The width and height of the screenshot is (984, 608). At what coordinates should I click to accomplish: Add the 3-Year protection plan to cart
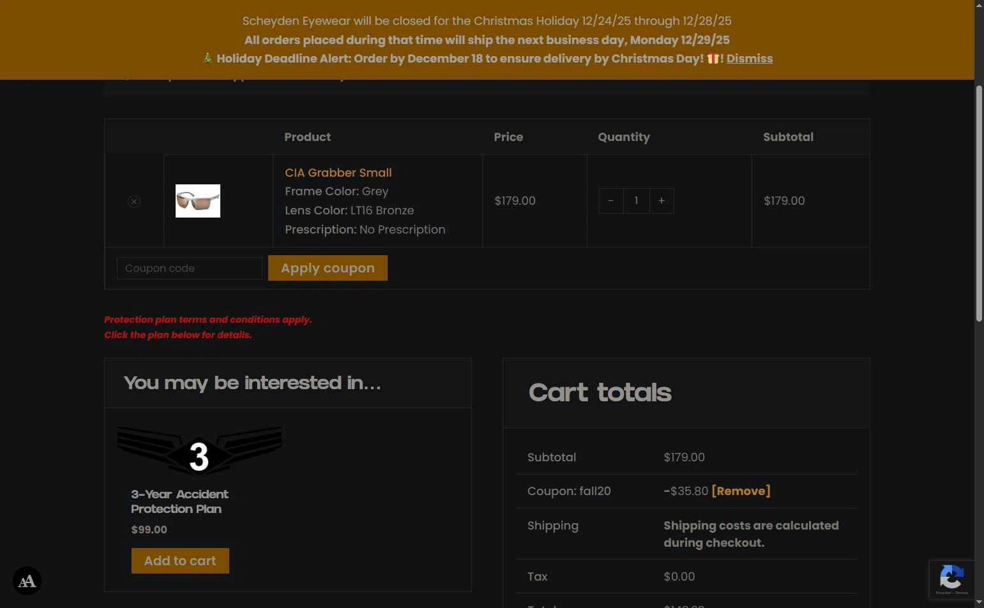(180, 561)
